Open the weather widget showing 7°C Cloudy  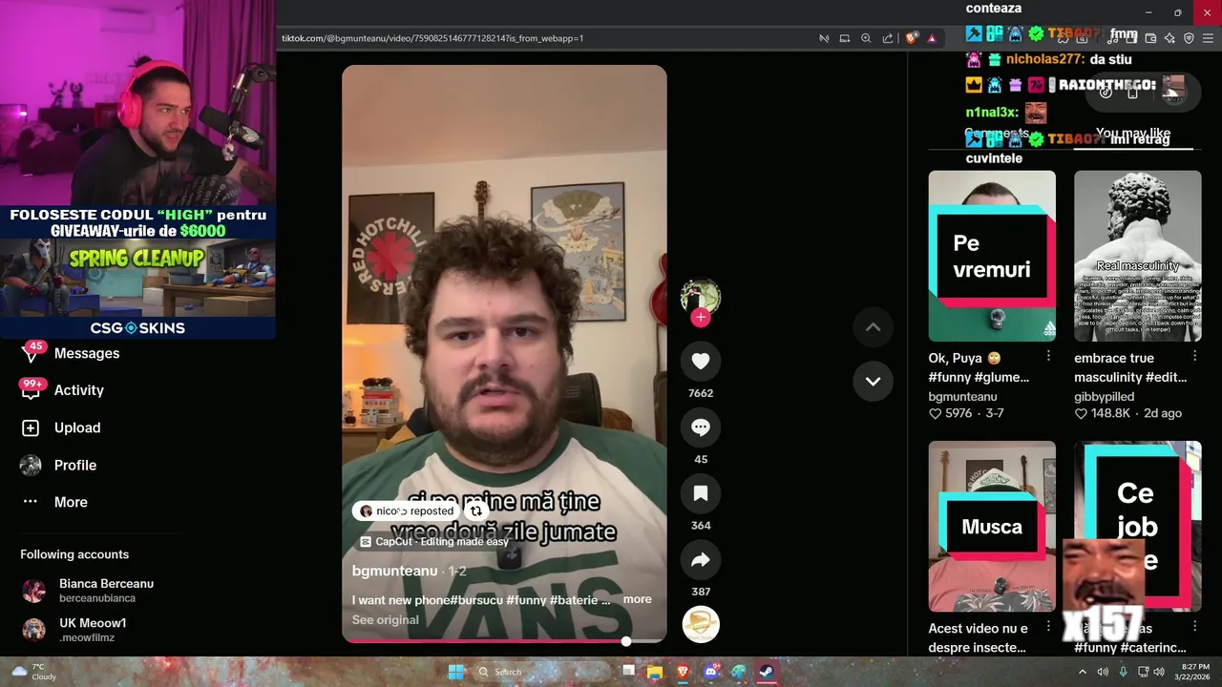[33, 672]
